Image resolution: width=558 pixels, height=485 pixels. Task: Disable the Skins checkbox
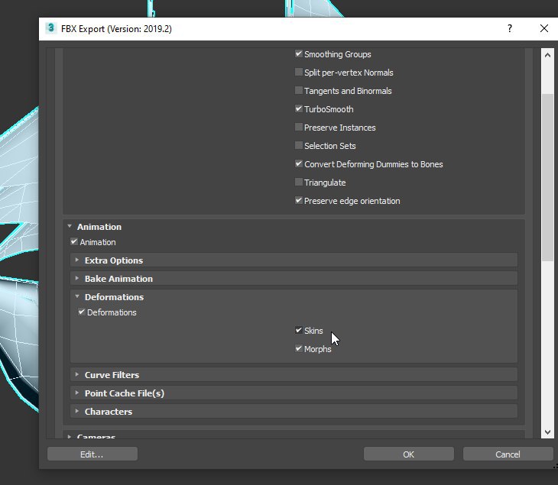(299, 330)
